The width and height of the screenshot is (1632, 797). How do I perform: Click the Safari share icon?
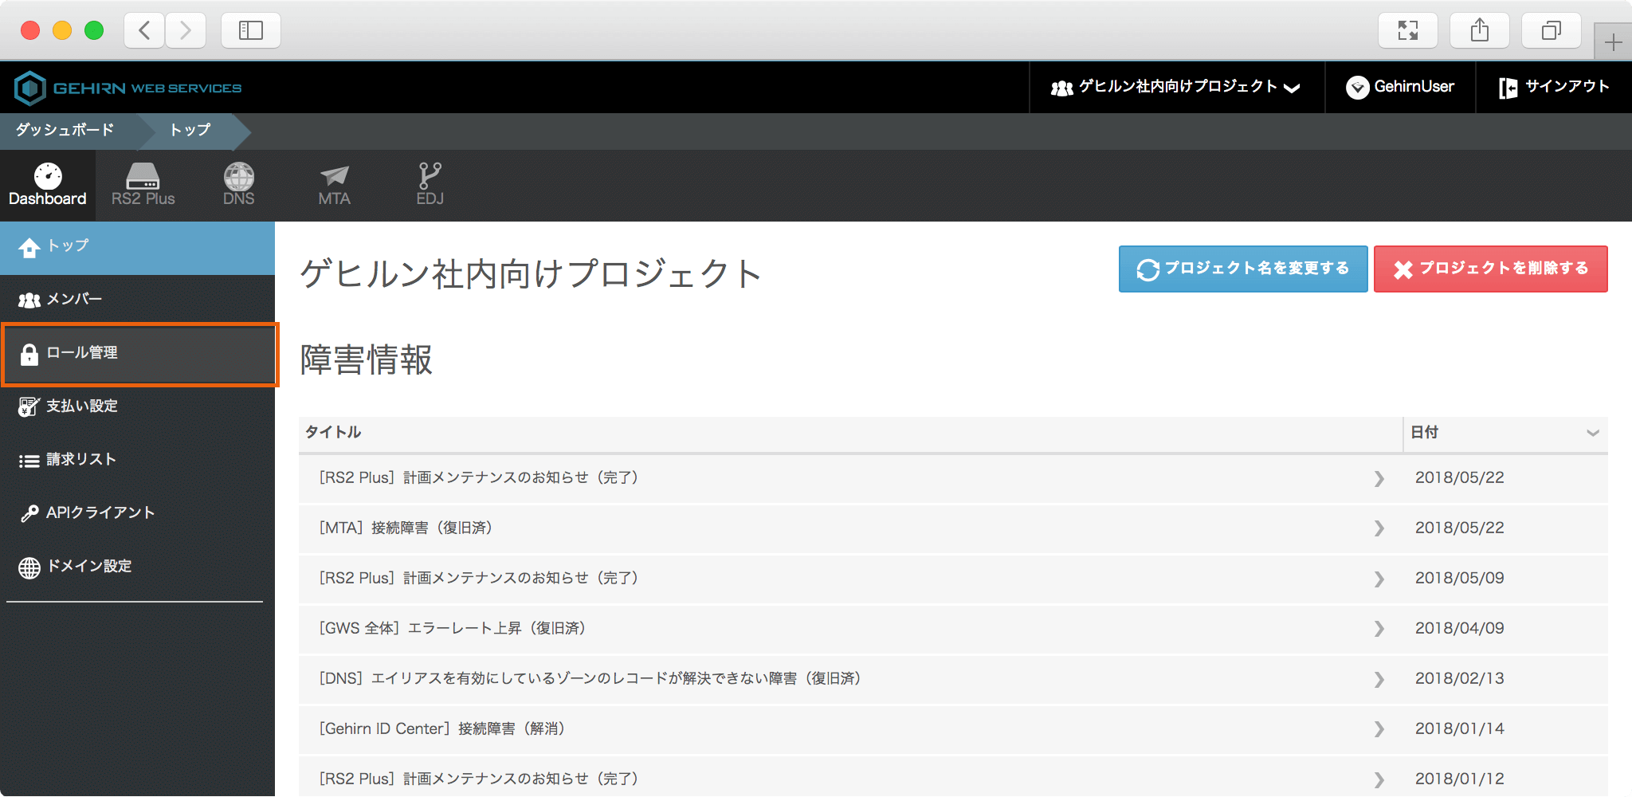click(x=1479, y=30)
